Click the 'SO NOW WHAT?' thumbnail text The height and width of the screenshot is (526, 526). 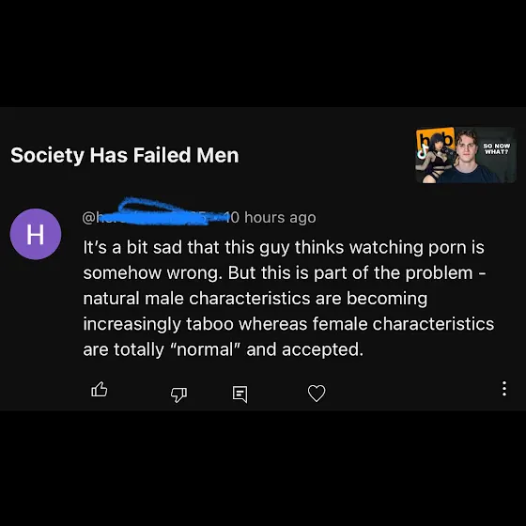click(496, 148)
